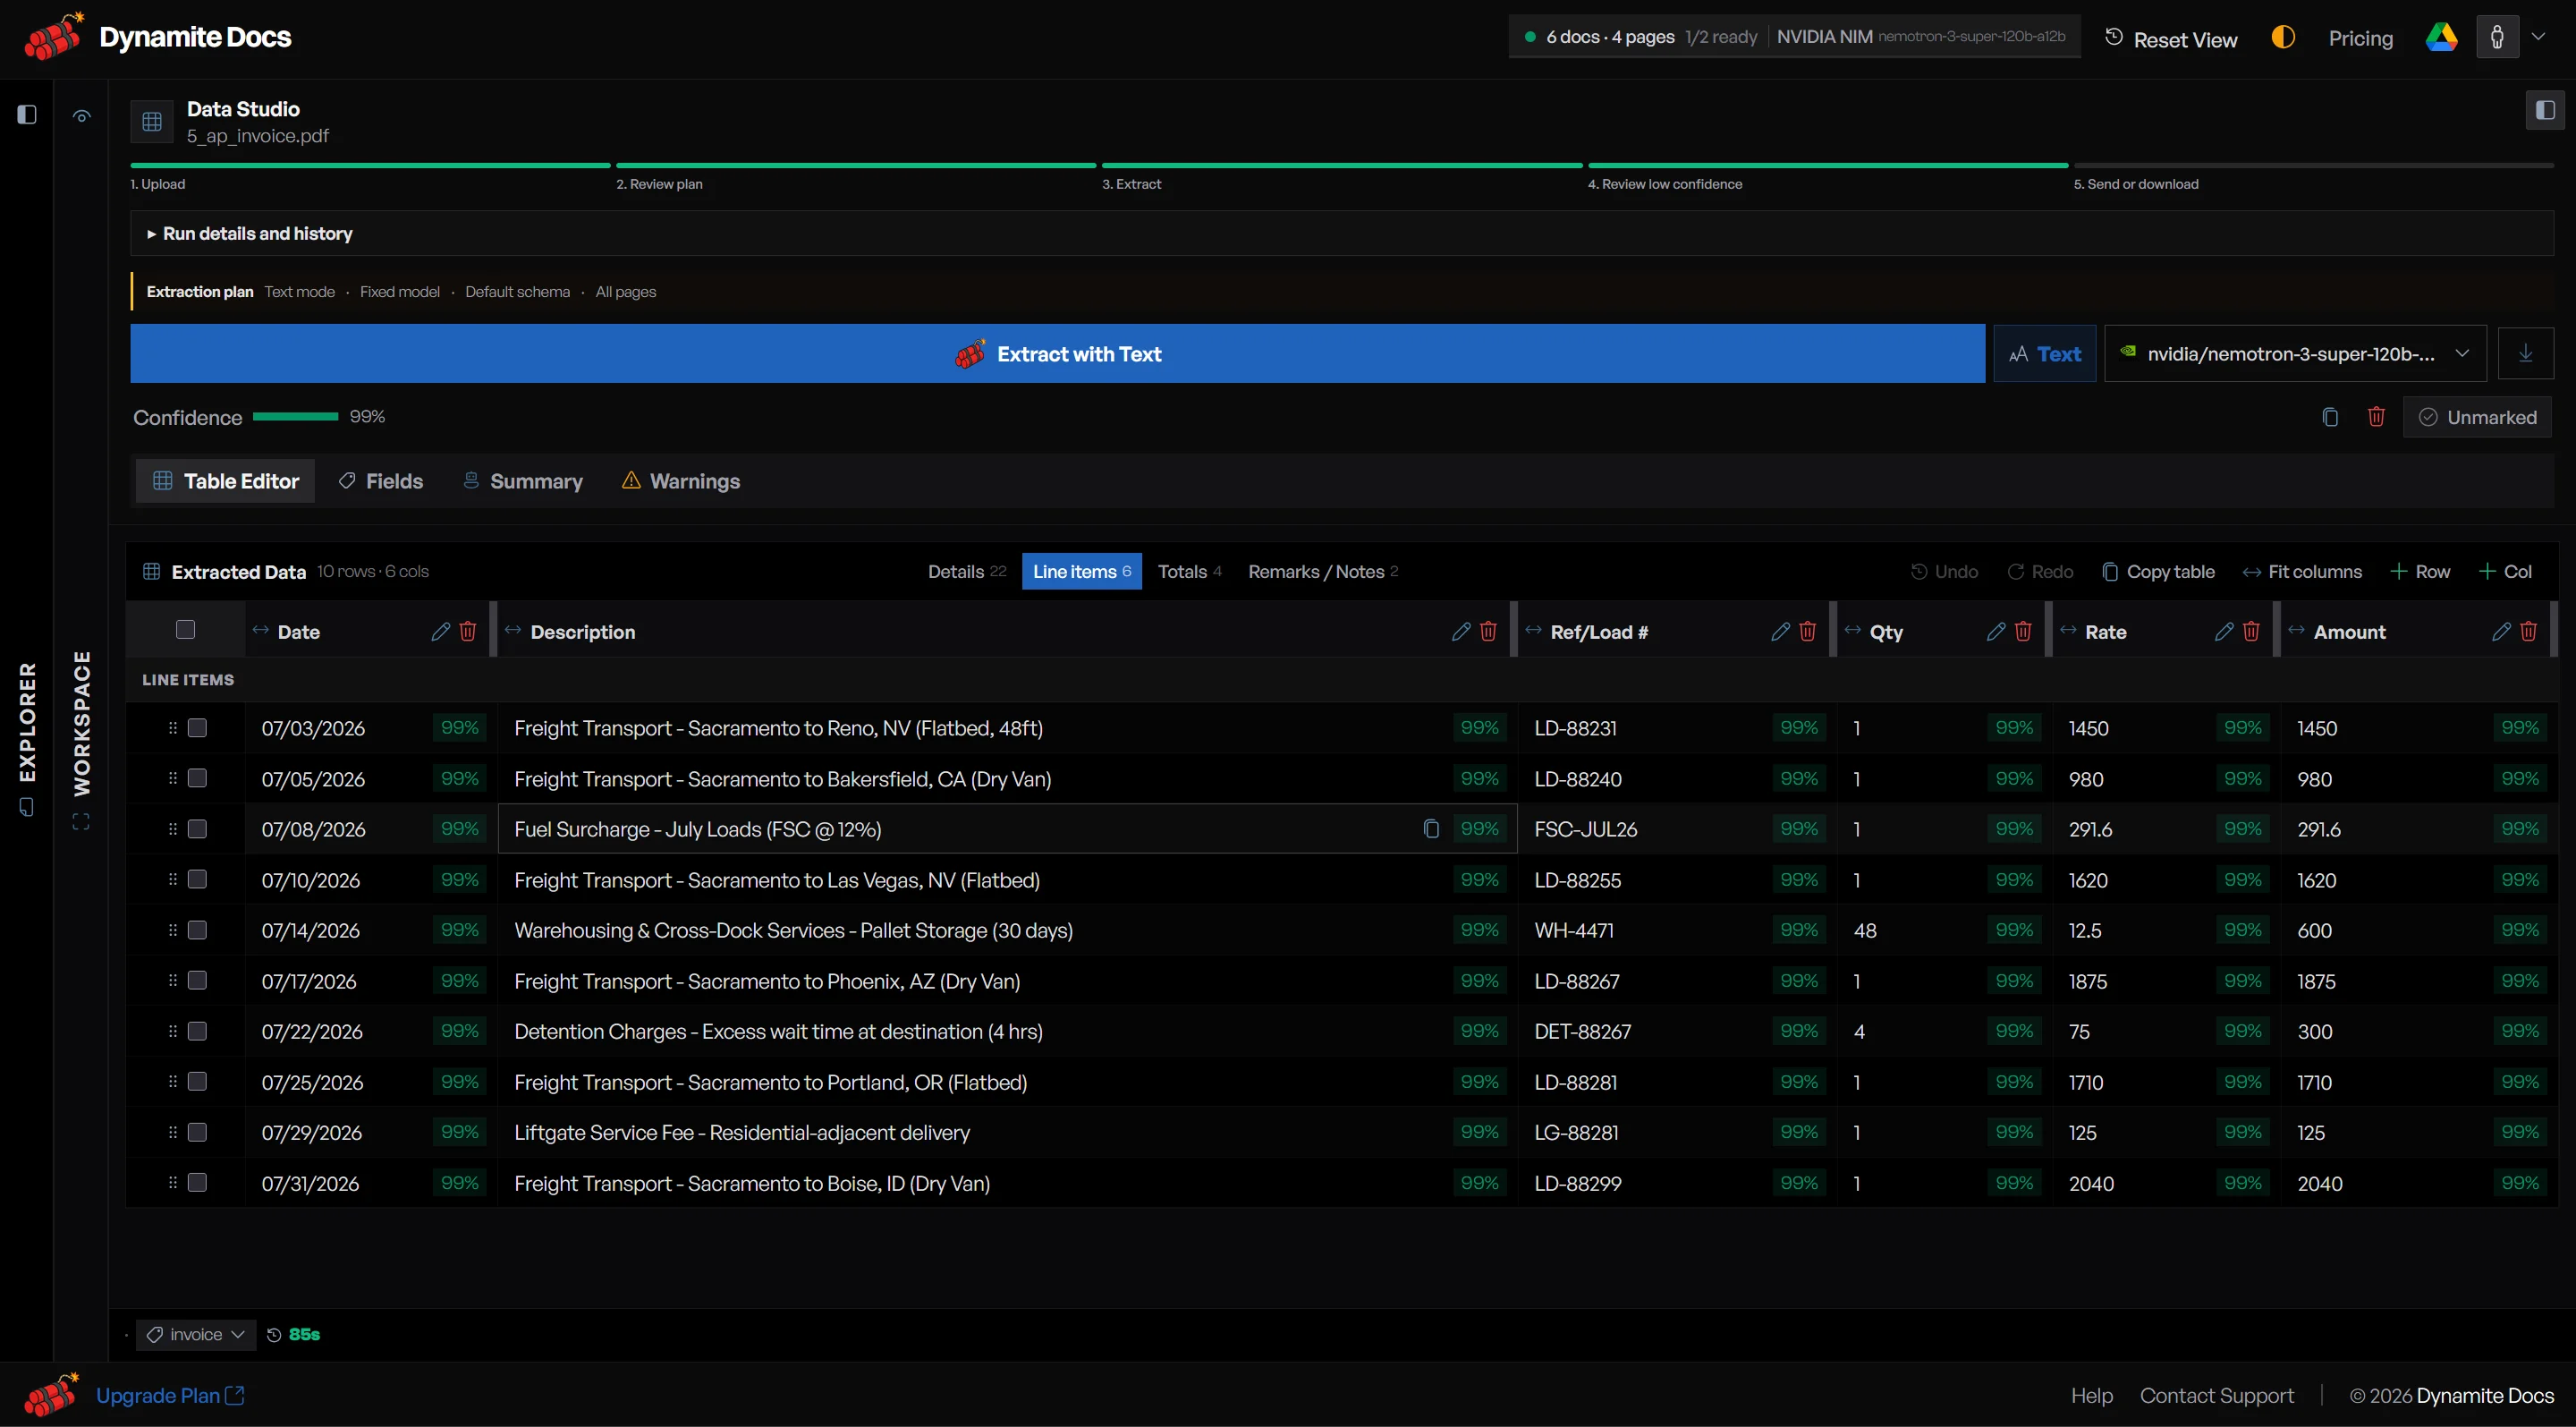Delete extraction using red trash near Unmarked
The image size is (2576, 1427).
coord(2376,417)
